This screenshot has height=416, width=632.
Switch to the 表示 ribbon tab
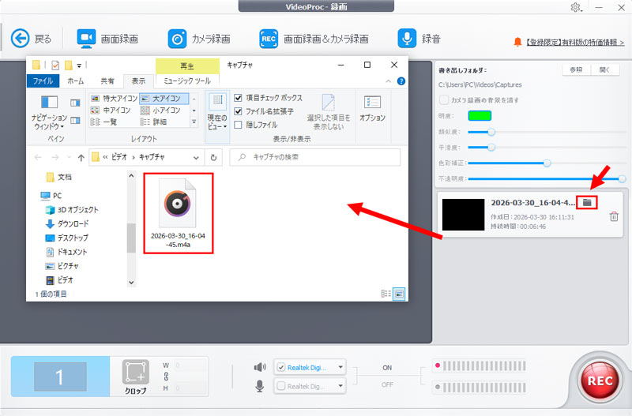click(138, 81)
